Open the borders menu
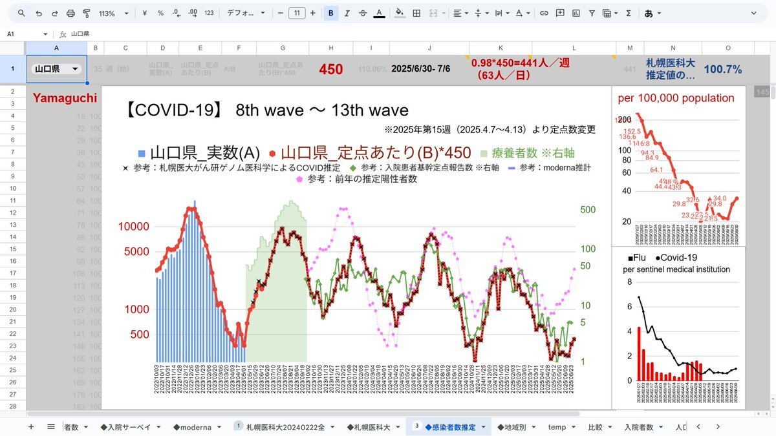The height and width of the screenshot is (436, 776). pyautogui.click(x=416, y=13)
